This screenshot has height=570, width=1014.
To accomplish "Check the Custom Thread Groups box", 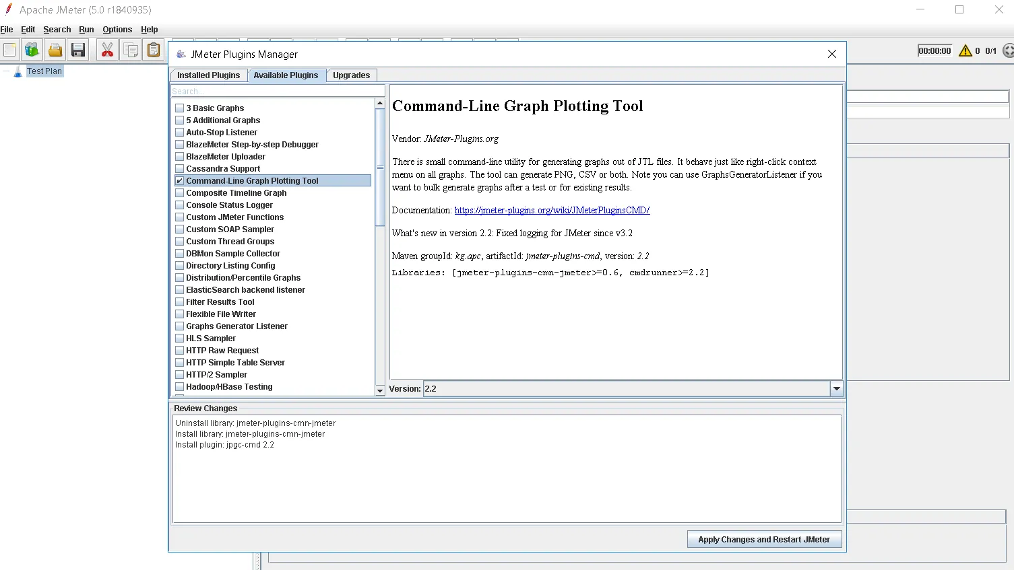I will (180, 241).
